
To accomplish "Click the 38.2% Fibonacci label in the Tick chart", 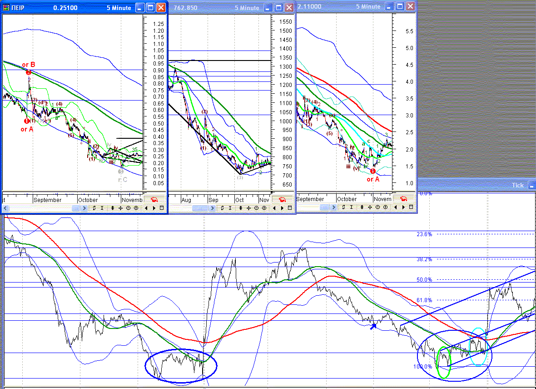I will tap(424, 259).
